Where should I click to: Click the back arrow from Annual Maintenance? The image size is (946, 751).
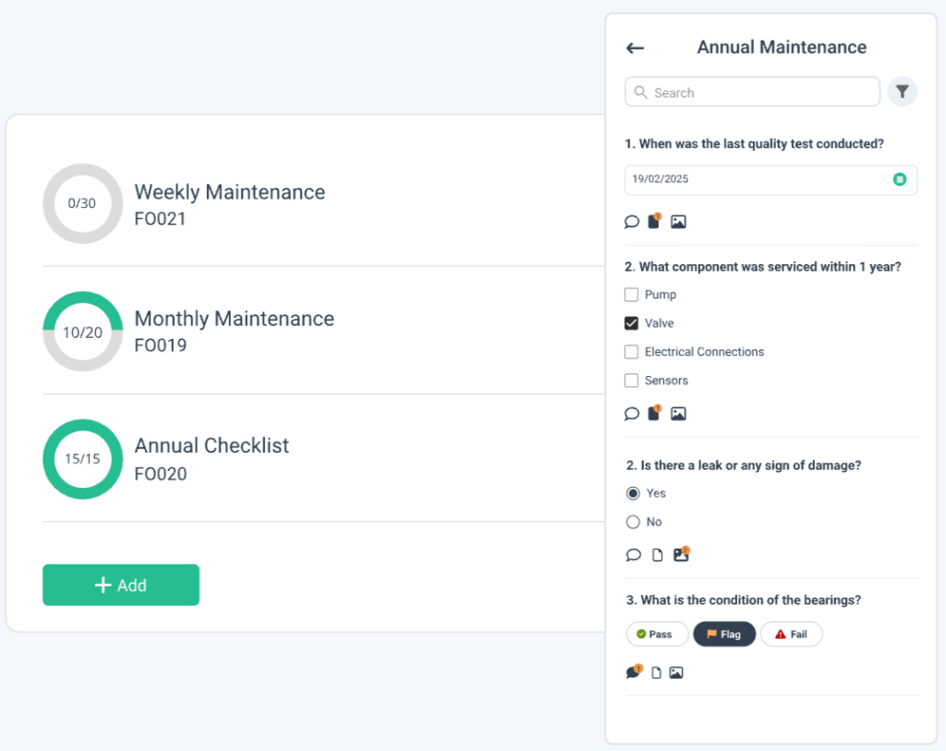635,47
